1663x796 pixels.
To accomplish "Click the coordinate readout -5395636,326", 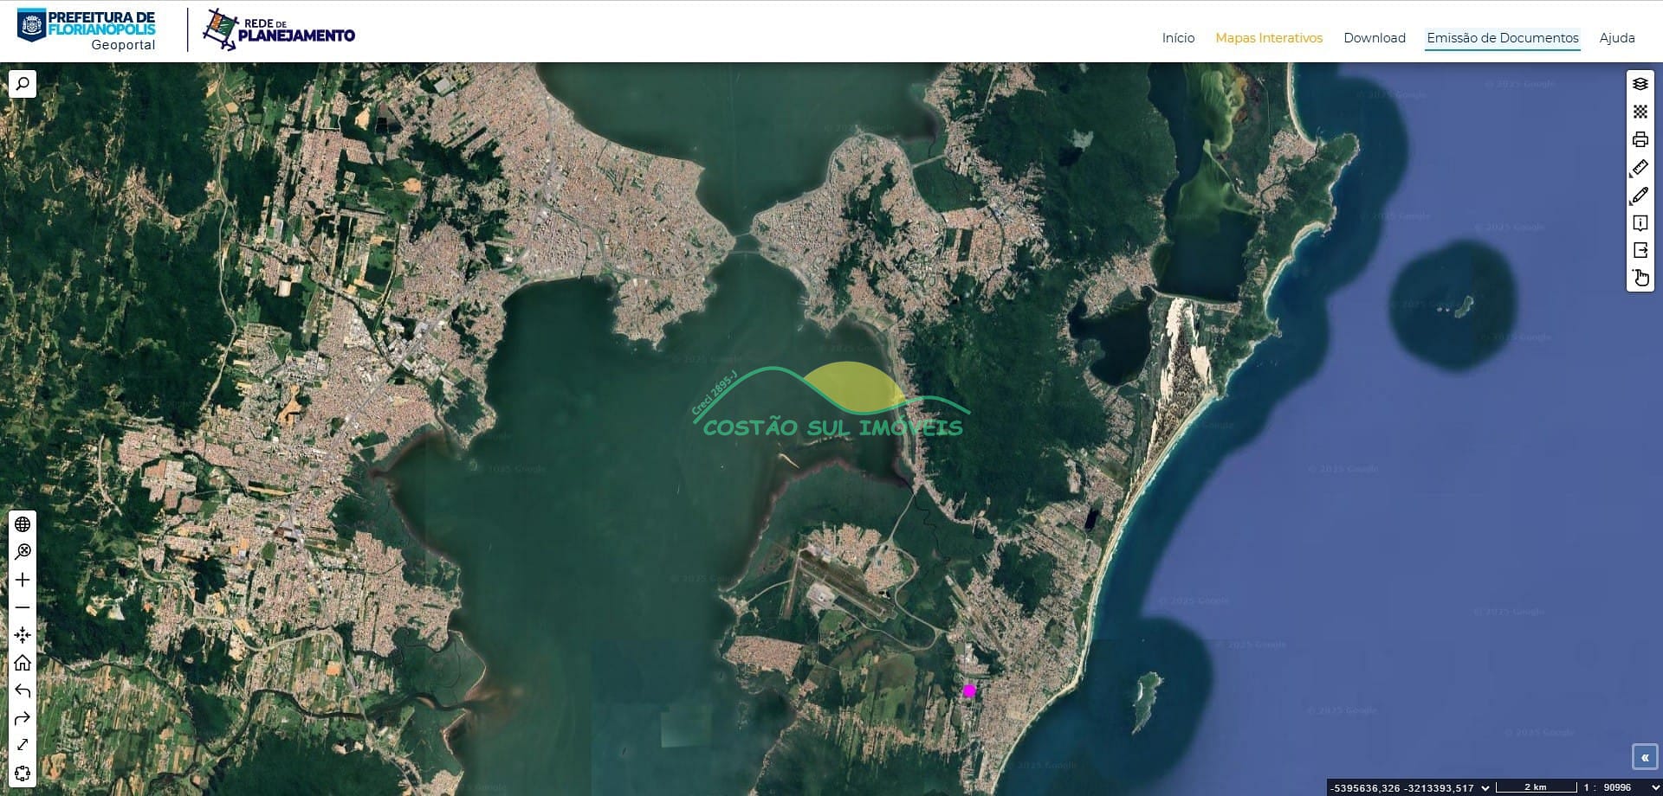I will pyautogui.click(x=1366, y=788).
